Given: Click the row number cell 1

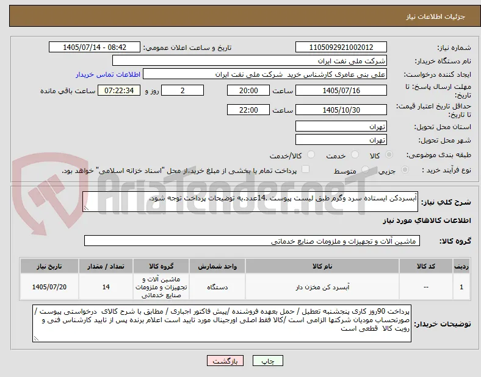Looking at the screenshot, I should click(461, 287).
